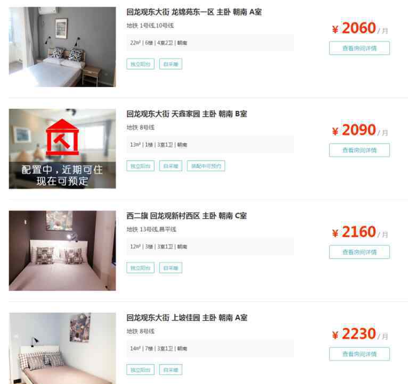This screenshot has width=408, height=384.
Task: Click 查看房间详情 button for the ¥2090 room
Action: tap(360, 150)
